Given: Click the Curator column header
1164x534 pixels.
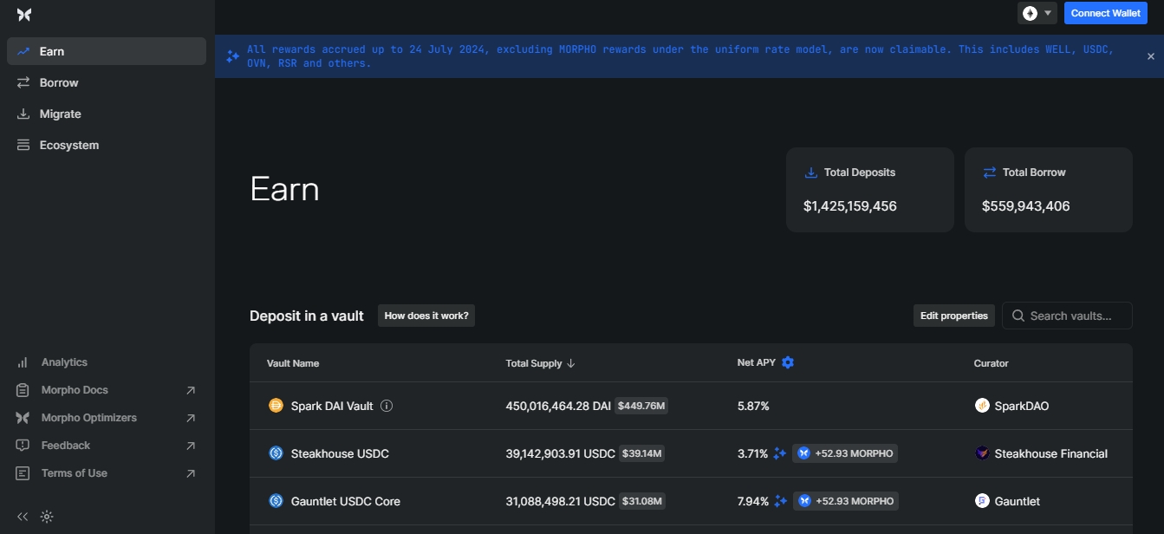Looking at the screenshot, I should pos(992,363).
